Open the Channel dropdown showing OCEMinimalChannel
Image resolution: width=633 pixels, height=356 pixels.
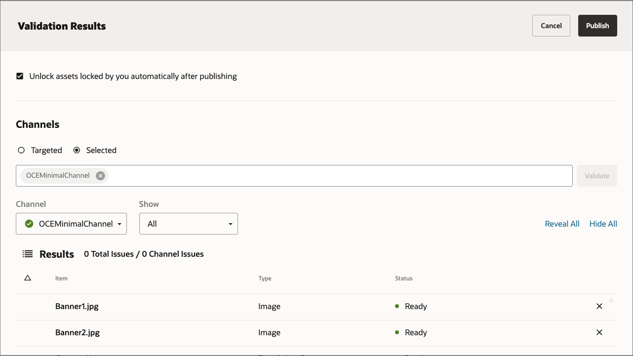[71, 224]
